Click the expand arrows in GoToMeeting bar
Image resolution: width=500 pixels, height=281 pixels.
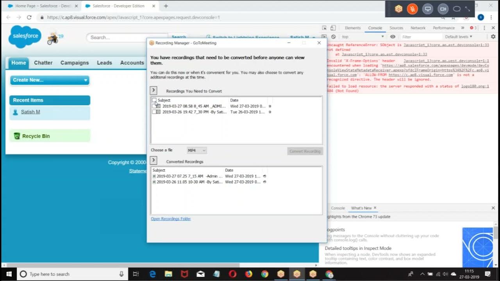[468, 9]
